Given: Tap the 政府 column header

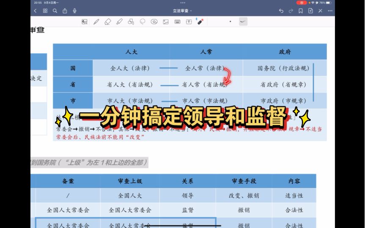Looking at the screenshot, I should pos(285,52).
